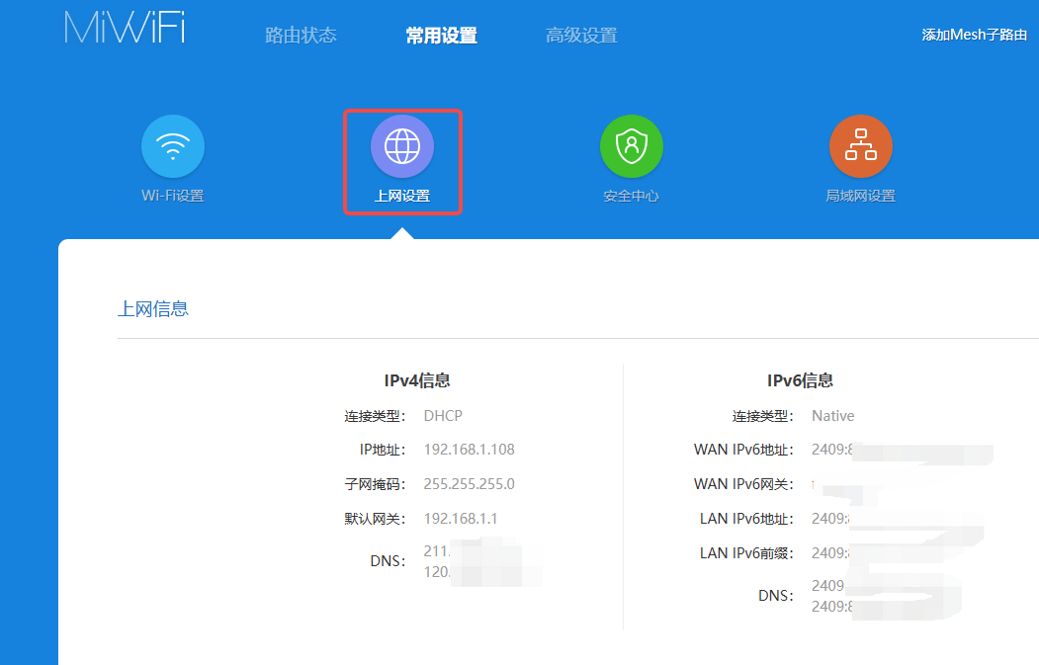The image size is (1039, 665).
Task: Click the 上网设置 globe icon
Action: (x=402, y=146)
